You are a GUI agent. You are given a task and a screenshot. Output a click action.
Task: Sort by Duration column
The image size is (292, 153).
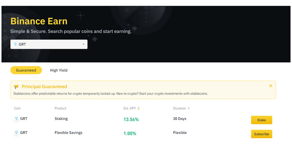(x=188, y=108)
